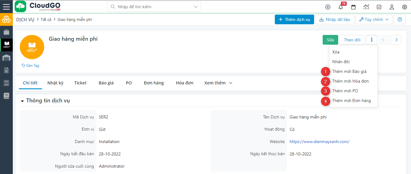Viewport: 411px width, 174px height.
Task: Click the Ngày bắt đầu bán date
Action: tap(110, 154)
